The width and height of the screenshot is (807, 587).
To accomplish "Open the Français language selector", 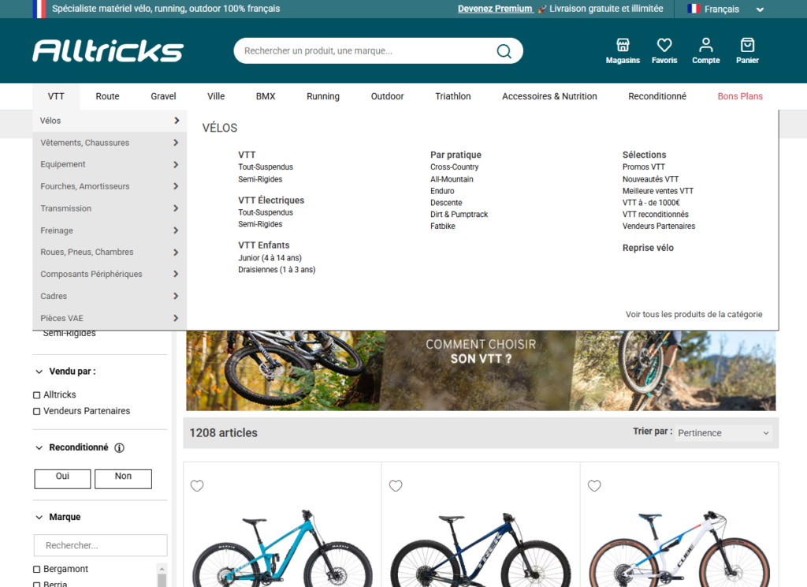I will coord(725,9).
